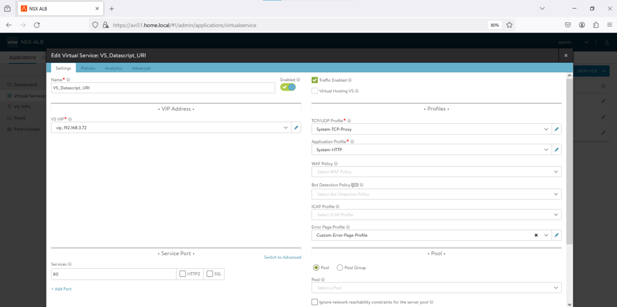Open the Firefox application menu
This screenshot has width=617, height=307.
coord(609,25)
